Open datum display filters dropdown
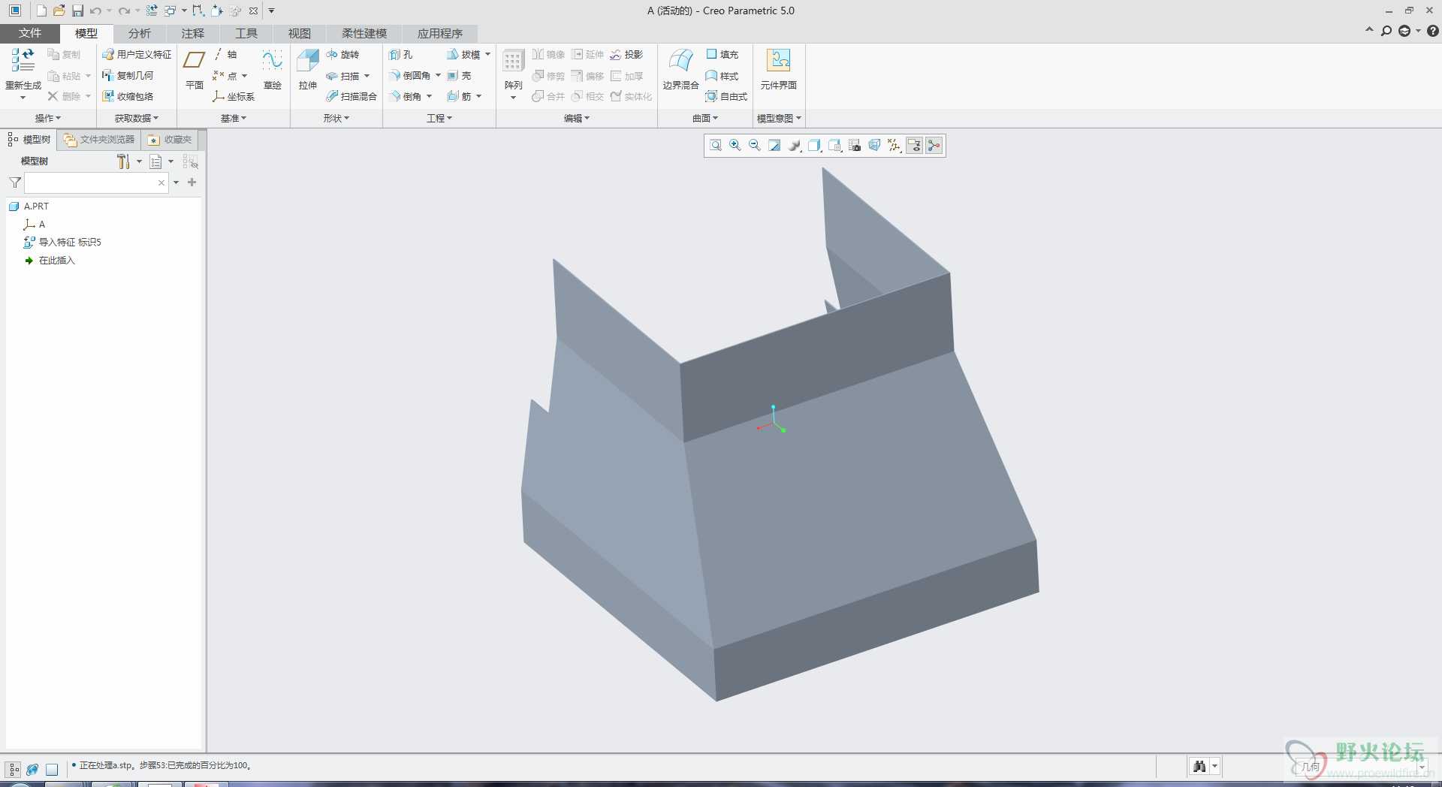Viewport: 1442px width, 787px height. click(894, 146)
